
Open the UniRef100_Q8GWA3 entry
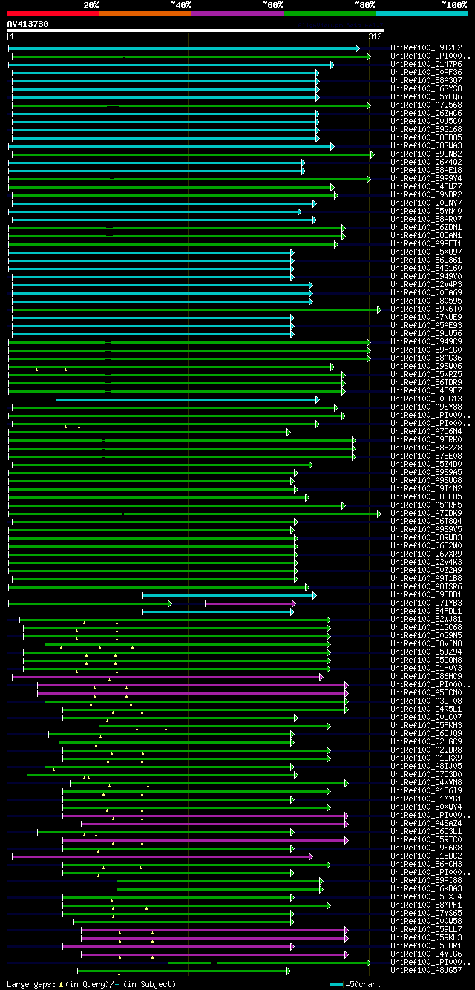(x=427, y=146)
